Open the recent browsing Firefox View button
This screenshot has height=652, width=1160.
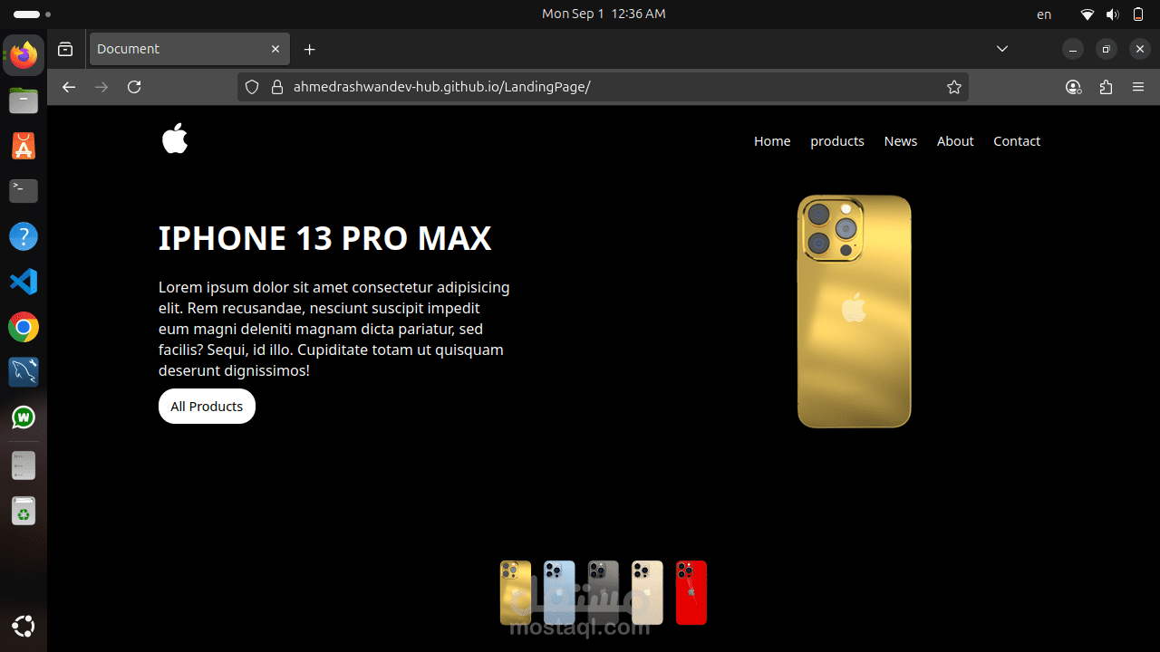pyautogui.click(x=65, y=49)
